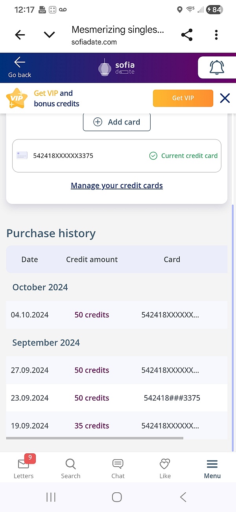Open the Menu hamburger tab
This screenshot has height=512, width=236.
click(212, 468)
